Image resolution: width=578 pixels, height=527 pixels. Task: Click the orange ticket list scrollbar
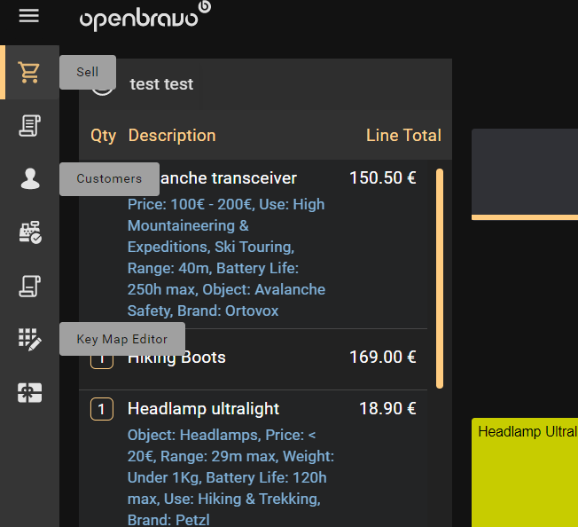coord(440,277)
